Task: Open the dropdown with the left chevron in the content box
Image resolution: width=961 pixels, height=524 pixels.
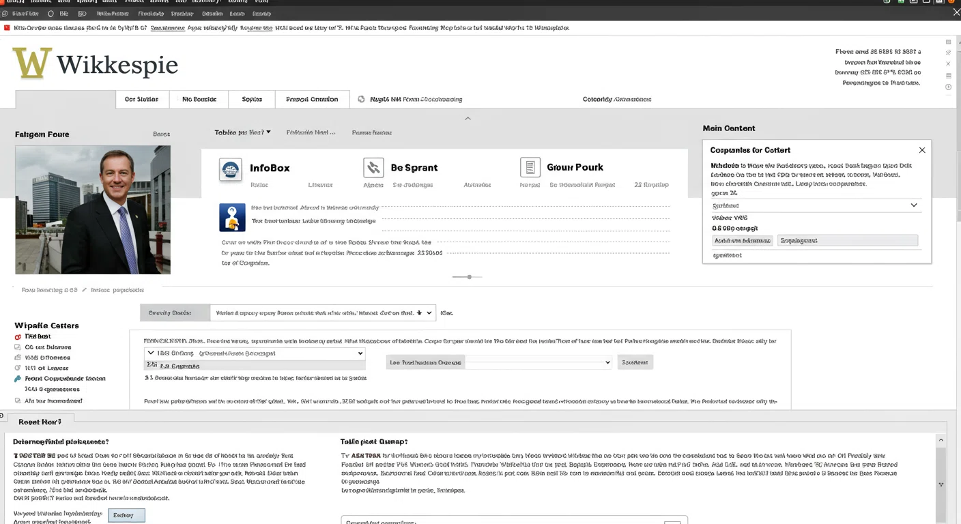Action: pyautogui.click(x=255, y=353)
